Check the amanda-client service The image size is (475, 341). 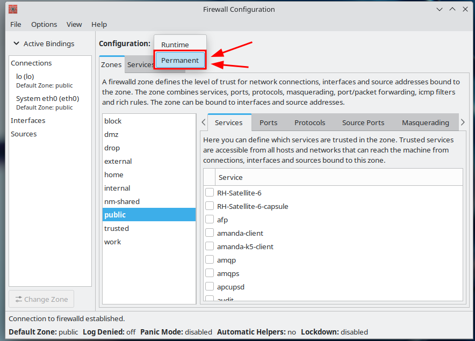tap(210, 233)
